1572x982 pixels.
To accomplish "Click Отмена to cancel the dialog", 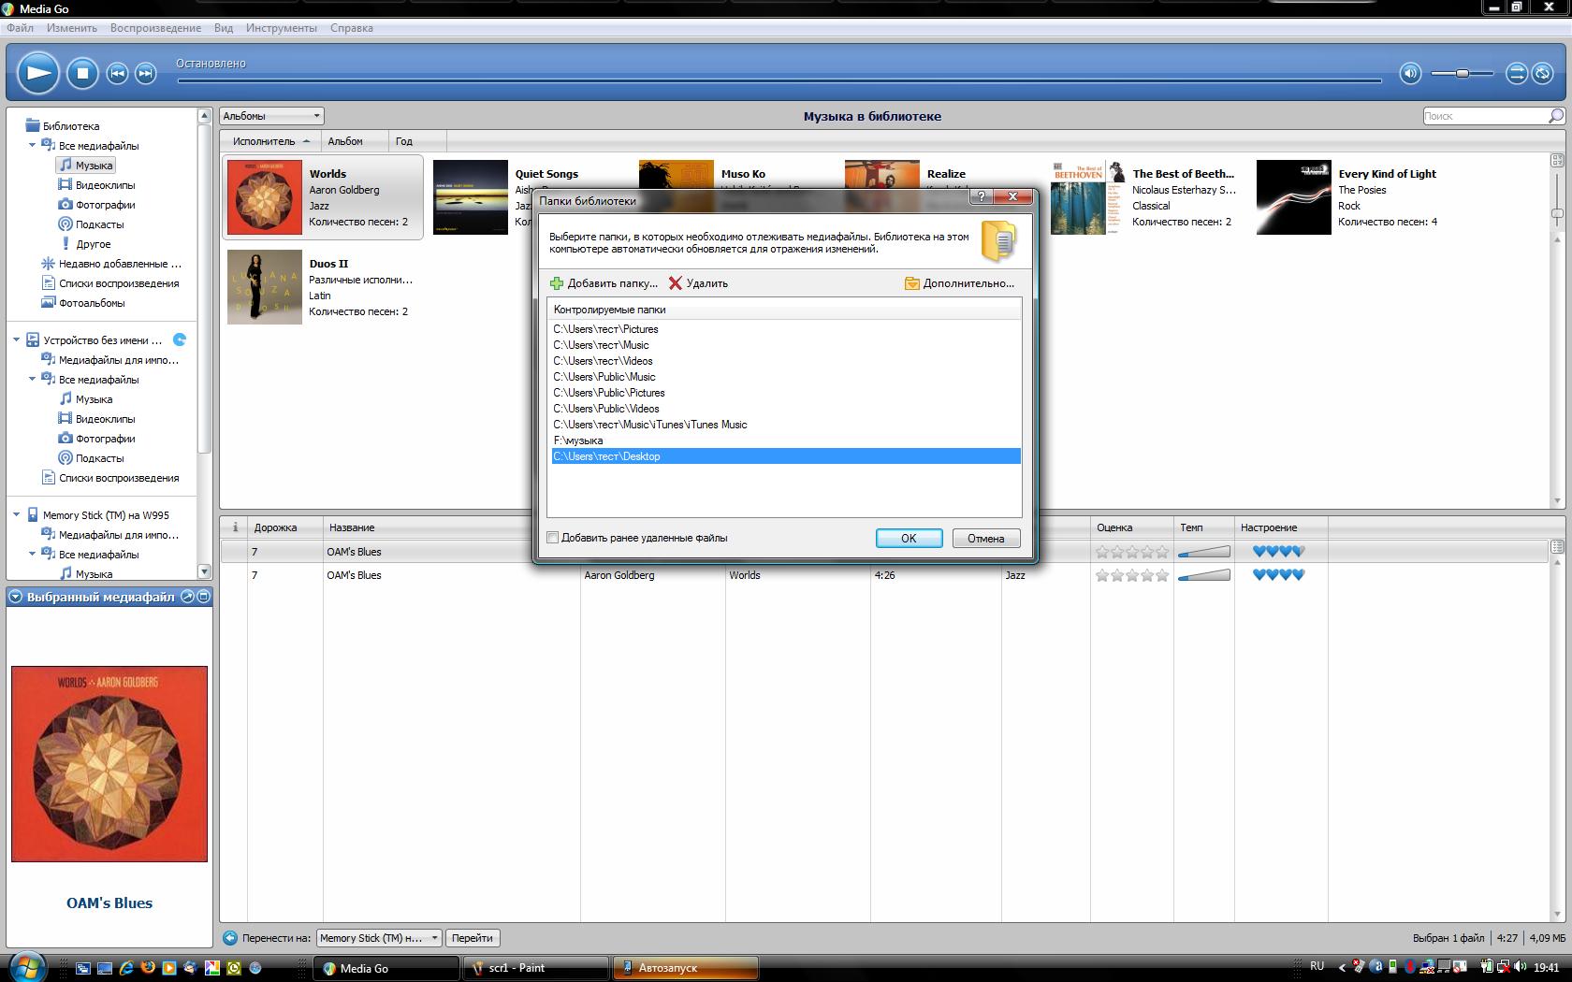I will (986, 539).
